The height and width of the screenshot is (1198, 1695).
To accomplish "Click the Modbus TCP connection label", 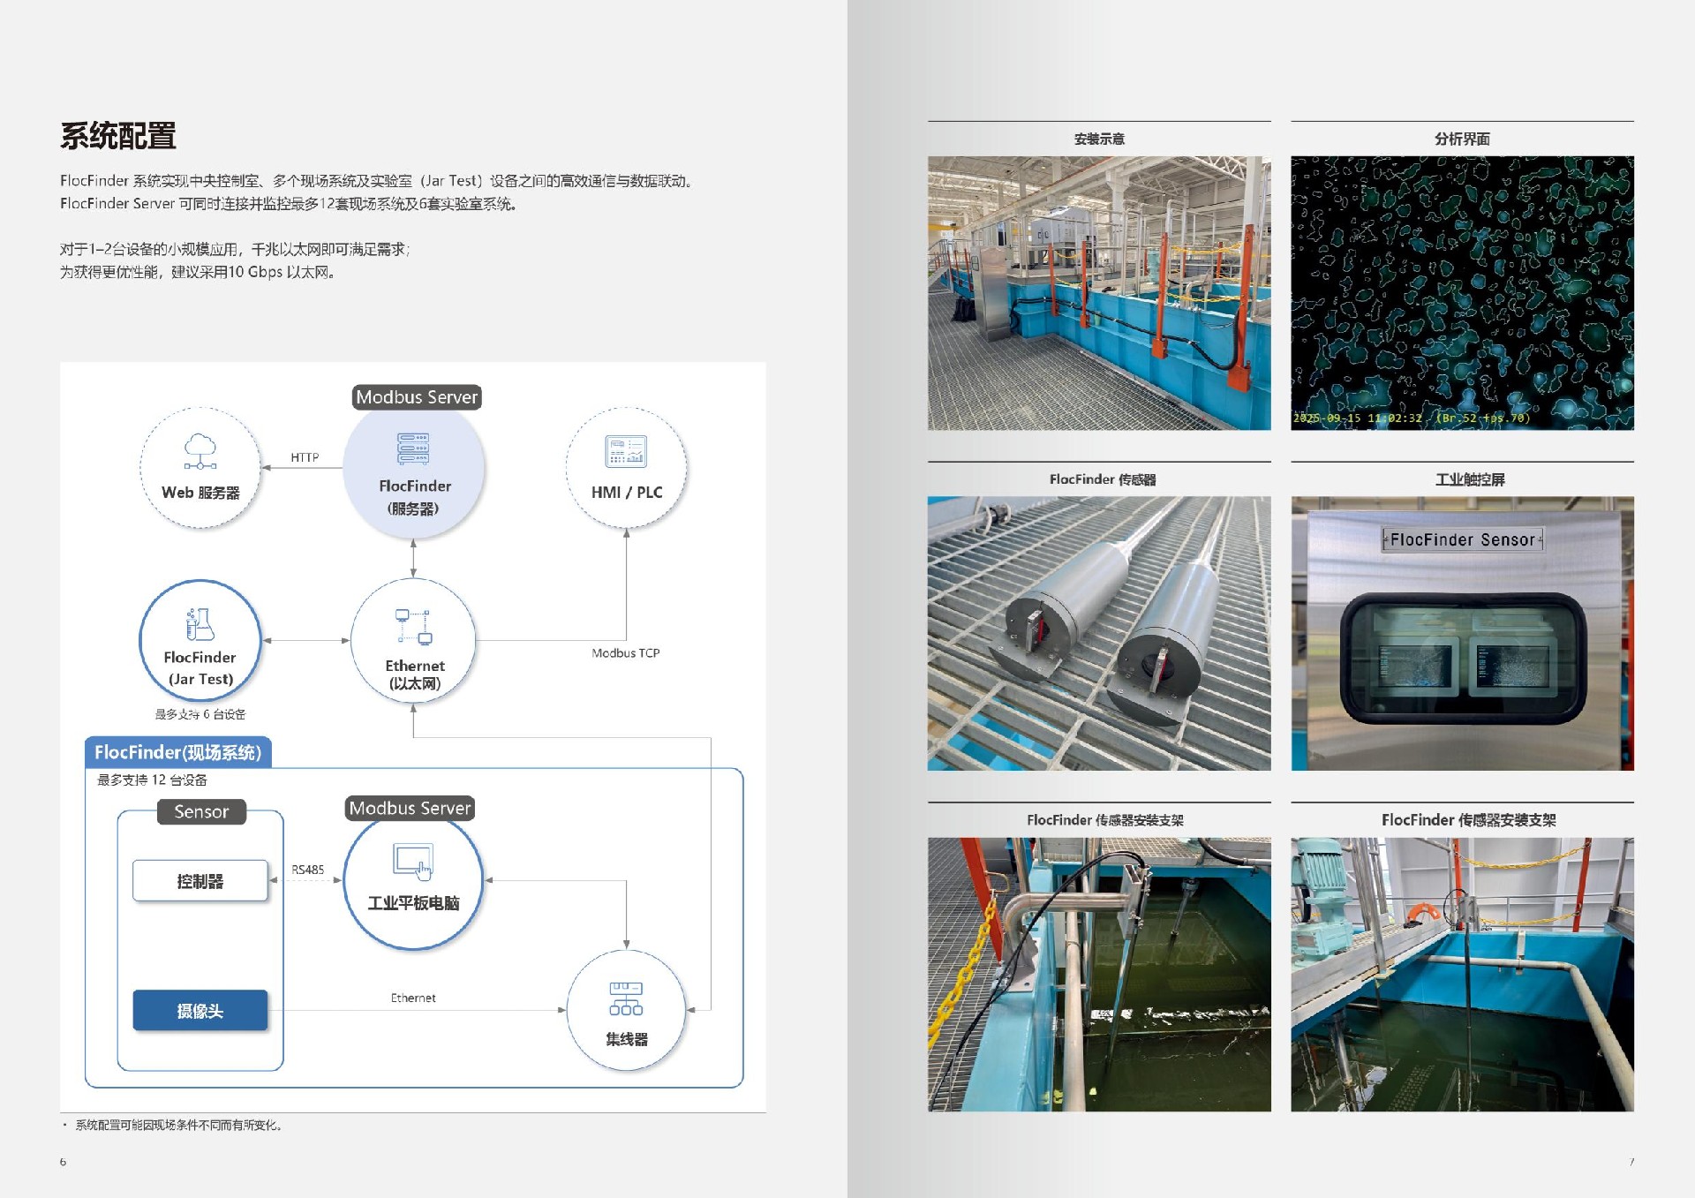I will [x=626, y=653].
